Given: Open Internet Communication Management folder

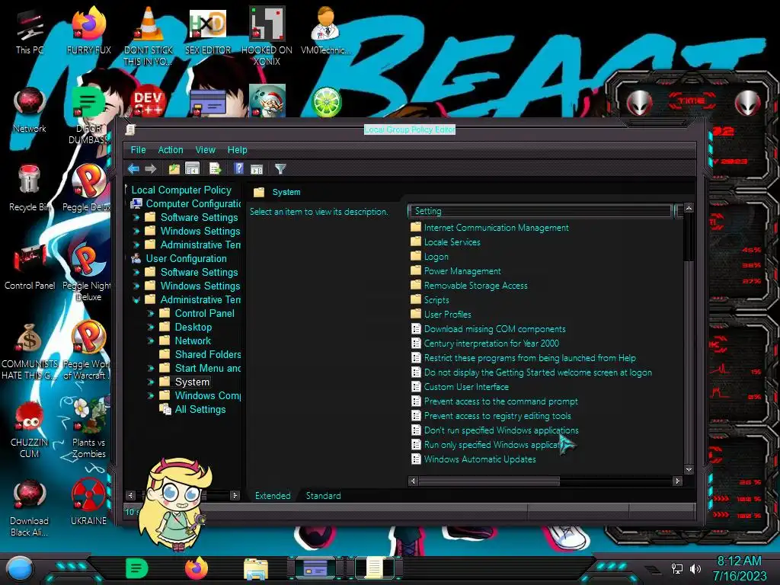Looking at the screenshot, I should tap(496, 228).
